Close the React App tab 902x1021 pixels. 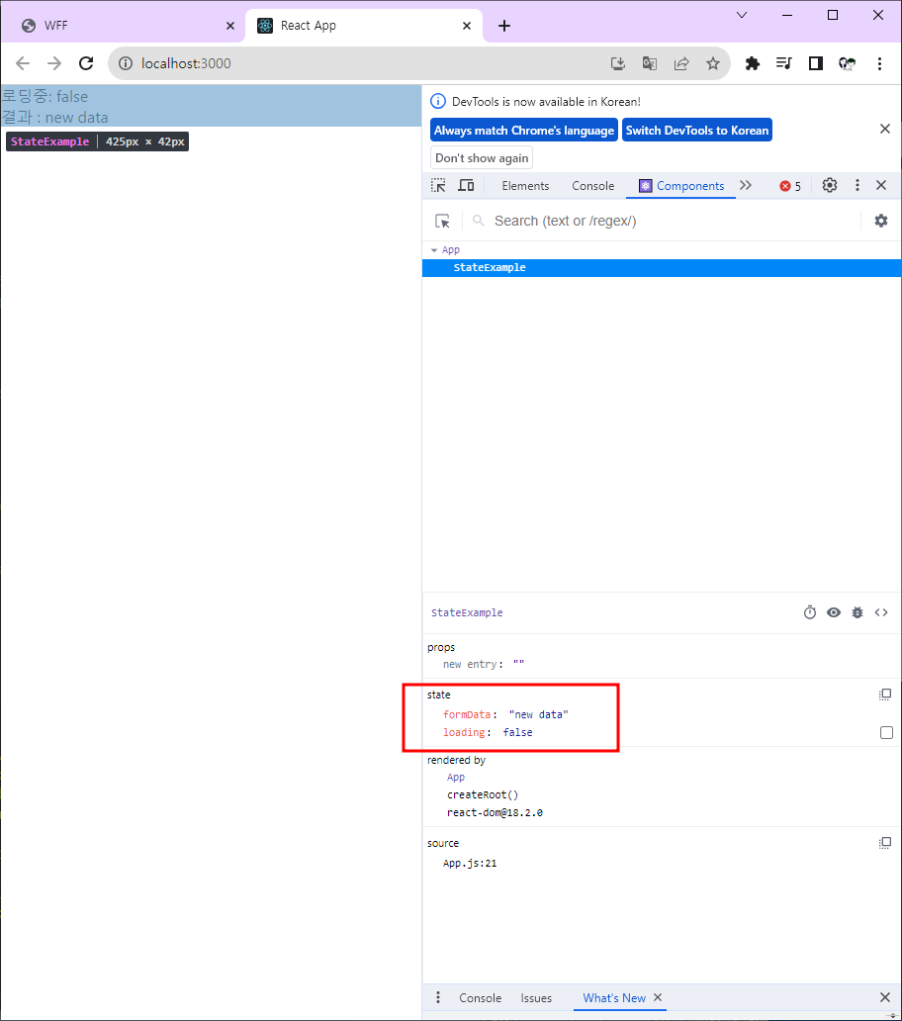467,26
